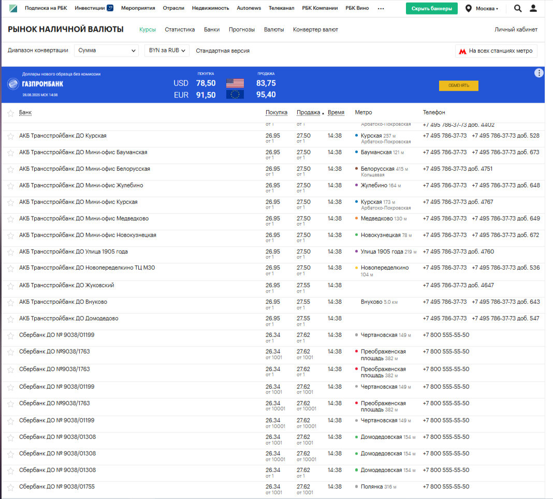Click the Улица 1905 года metro cell

coord(388,252)
